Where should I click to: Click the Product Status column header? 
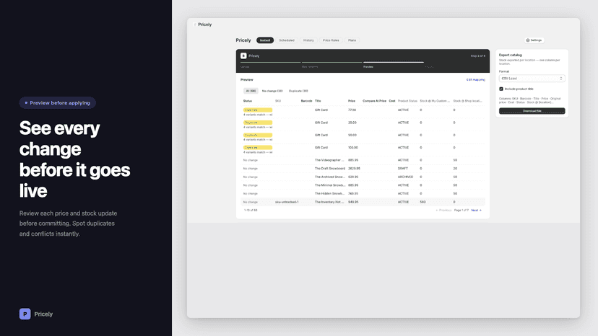(x=407, y=101)
